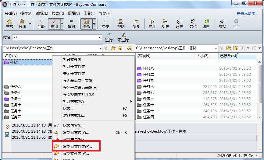Click the Files (文件) toolbar icon

pos(193,24)
